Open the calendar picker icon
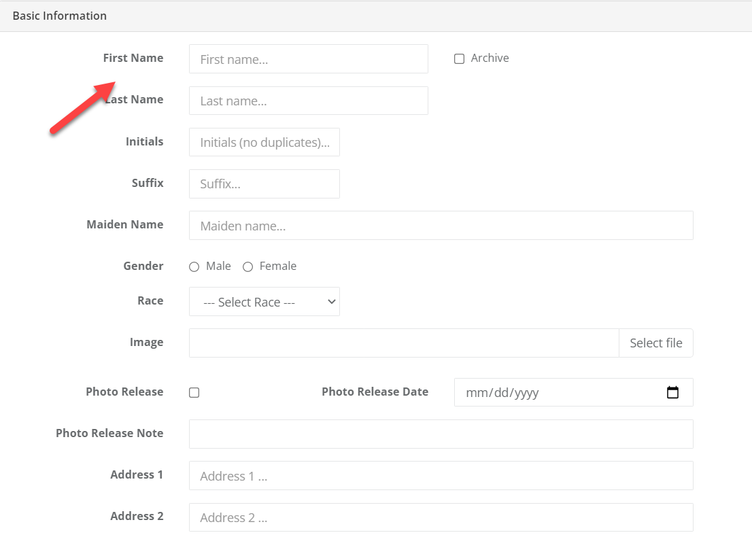This screenshot has height=535, width=752. [x=672, y=392]
